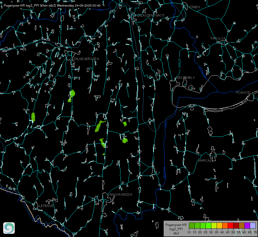Click the swirl logo icon in bottom-left corner
The height and width of the screenshot is (237, 258).
[x=9, y=228]
